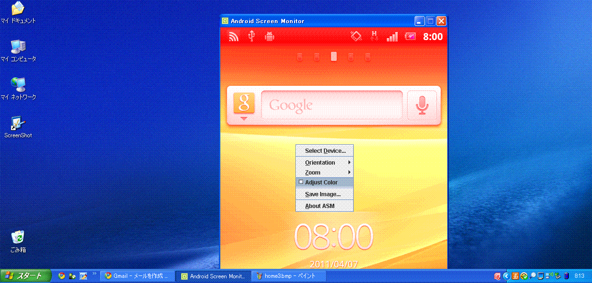
Task: Select the first home screen page indicator
Action: (x=300, y=57)
